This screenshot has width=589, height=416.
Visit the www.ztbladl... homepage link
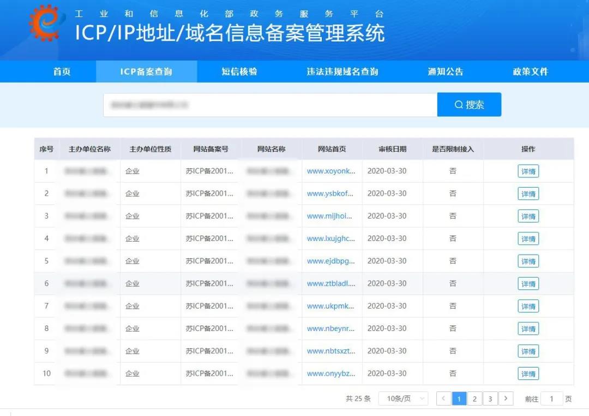pos(331,284)
